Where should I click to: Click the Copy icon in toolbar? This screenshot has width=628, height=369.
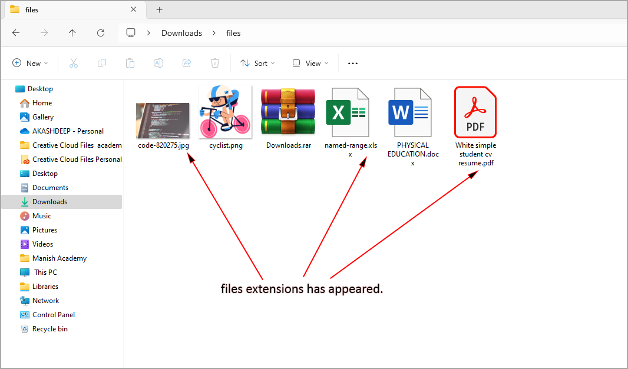[x=102, y=63]
